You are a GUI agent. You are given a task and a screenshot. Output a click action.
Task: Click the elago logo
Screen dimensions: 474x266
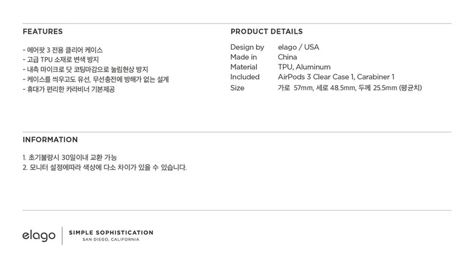(x=39, y=235)
